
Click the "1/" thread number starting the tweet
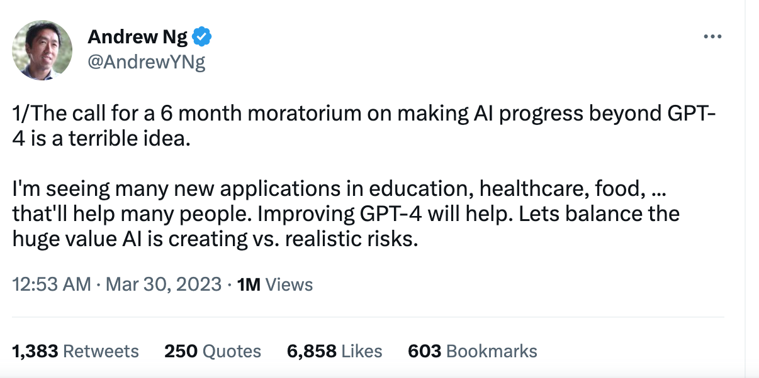click(20, 114)
